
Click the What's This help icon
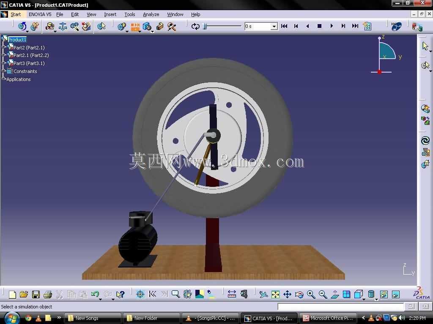[x=120, y=294]
